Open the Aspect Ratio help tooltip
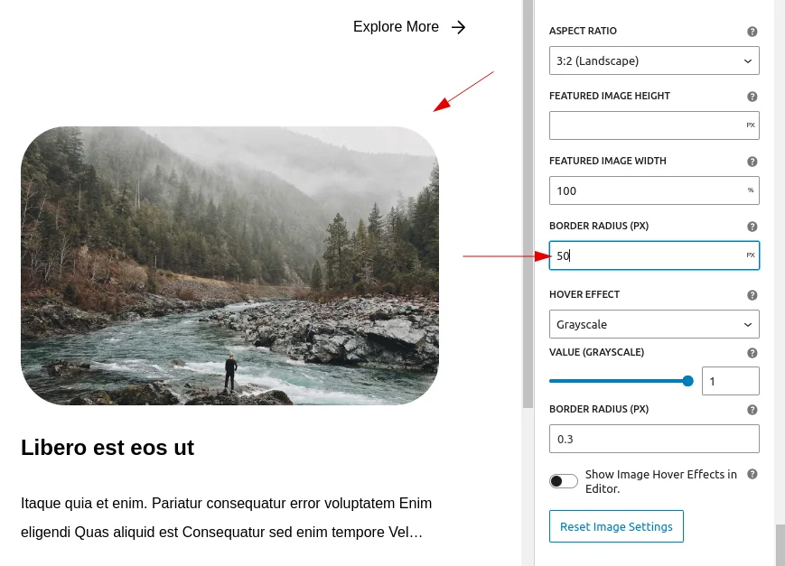Viewport: 785px width, 566px height. (751, 31)
